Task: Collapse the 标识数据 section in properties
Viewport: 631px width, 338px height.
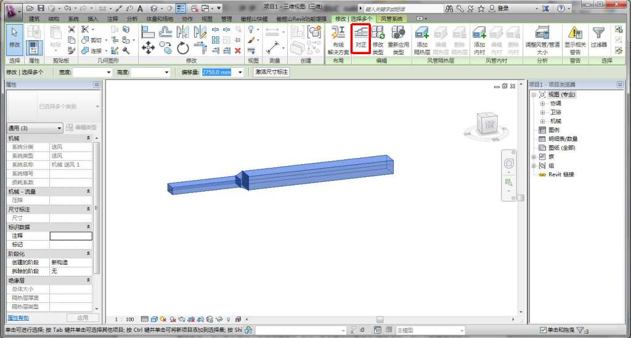Action: click(88, 227)
